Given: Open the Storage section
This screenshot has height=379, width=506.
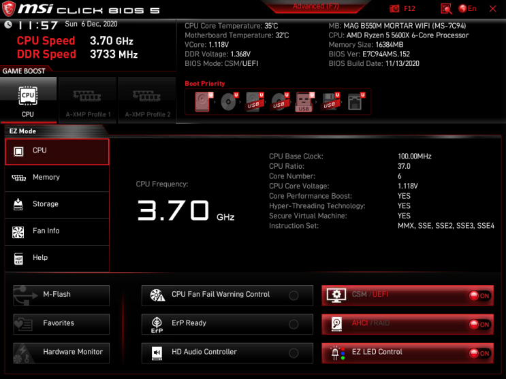Looking at the screenshot, I should tap(57, 205).
